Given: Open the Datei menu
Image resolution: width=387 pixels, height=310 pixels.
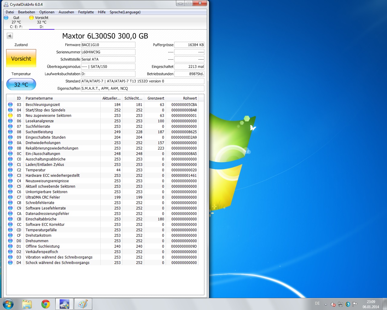Looking at the screenshot, I should click(x=10, y=12).
